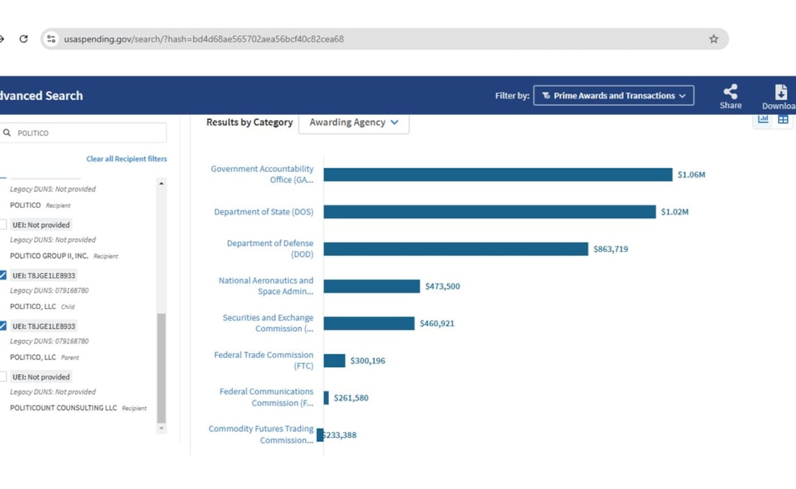Click the POLITICO GROUP II, INC. recipient name
The image size is (796, 489).
[49, 256]
